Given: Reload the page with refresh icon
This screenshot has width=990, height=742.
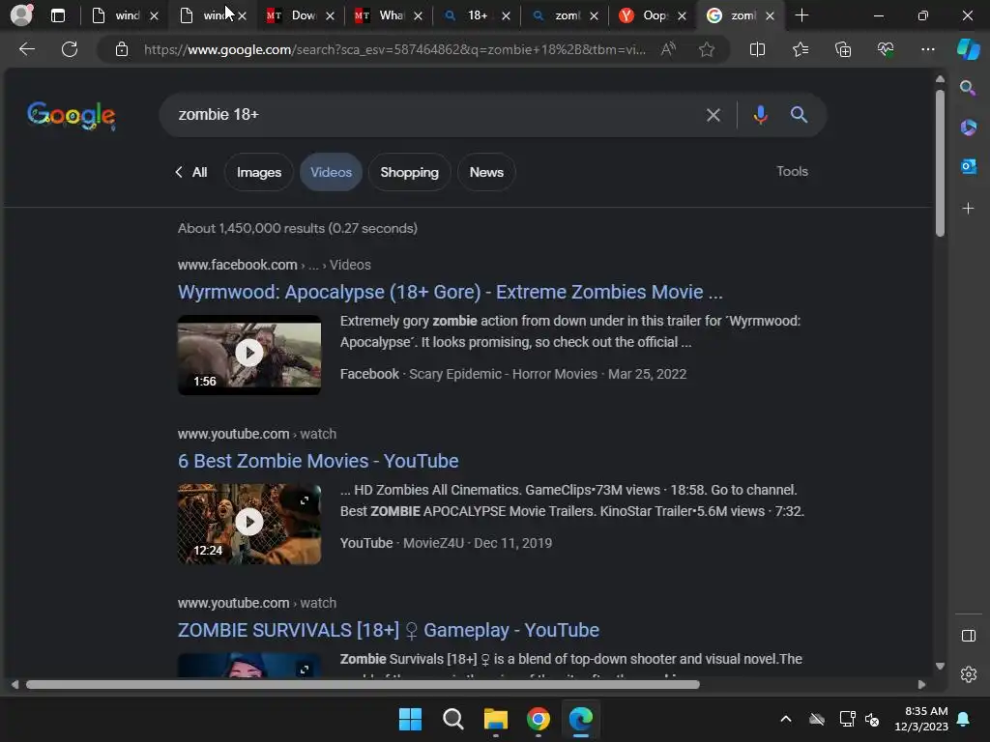Looking at the screenshot, I should coord(70,49).
